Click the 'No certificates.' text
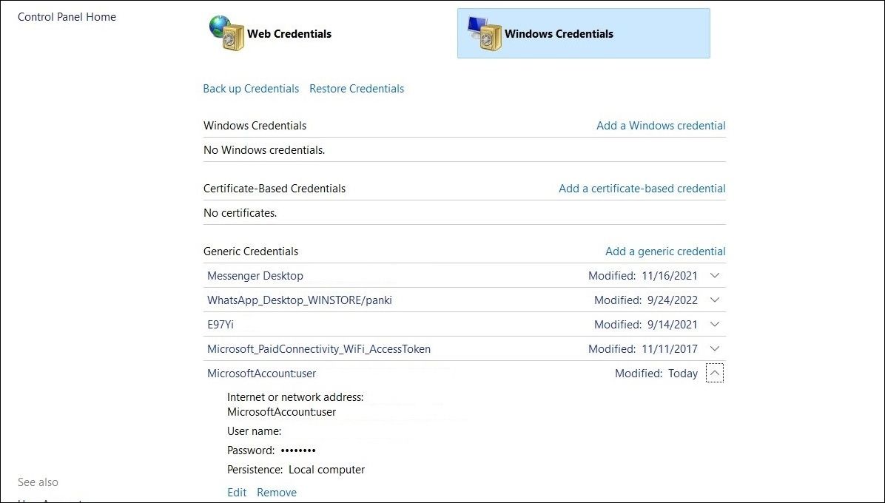The image size is (885, 503). (240, 213)
